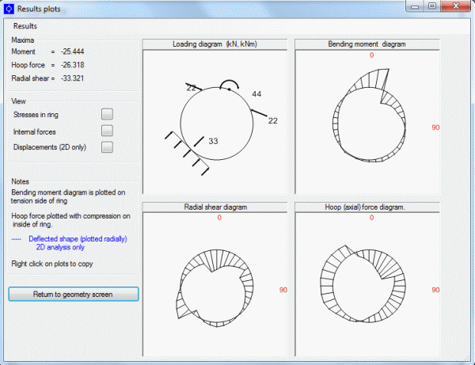This screenshot has height=365, width=475.
Task: Select the Hoop (axial) force diagram plot
Action: click(367, 284)
